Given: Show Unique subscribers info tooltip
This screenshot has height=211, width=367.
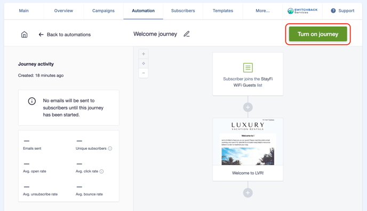Looking at the screenshot, I should [x=110, y=148].
